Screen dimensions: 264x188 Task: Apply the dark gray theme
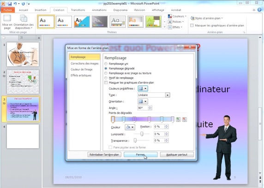pyautogui.click(x=100, y=22)
